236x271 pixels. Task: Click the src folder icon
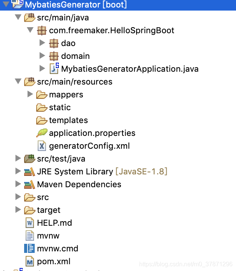tap(29, 197)
